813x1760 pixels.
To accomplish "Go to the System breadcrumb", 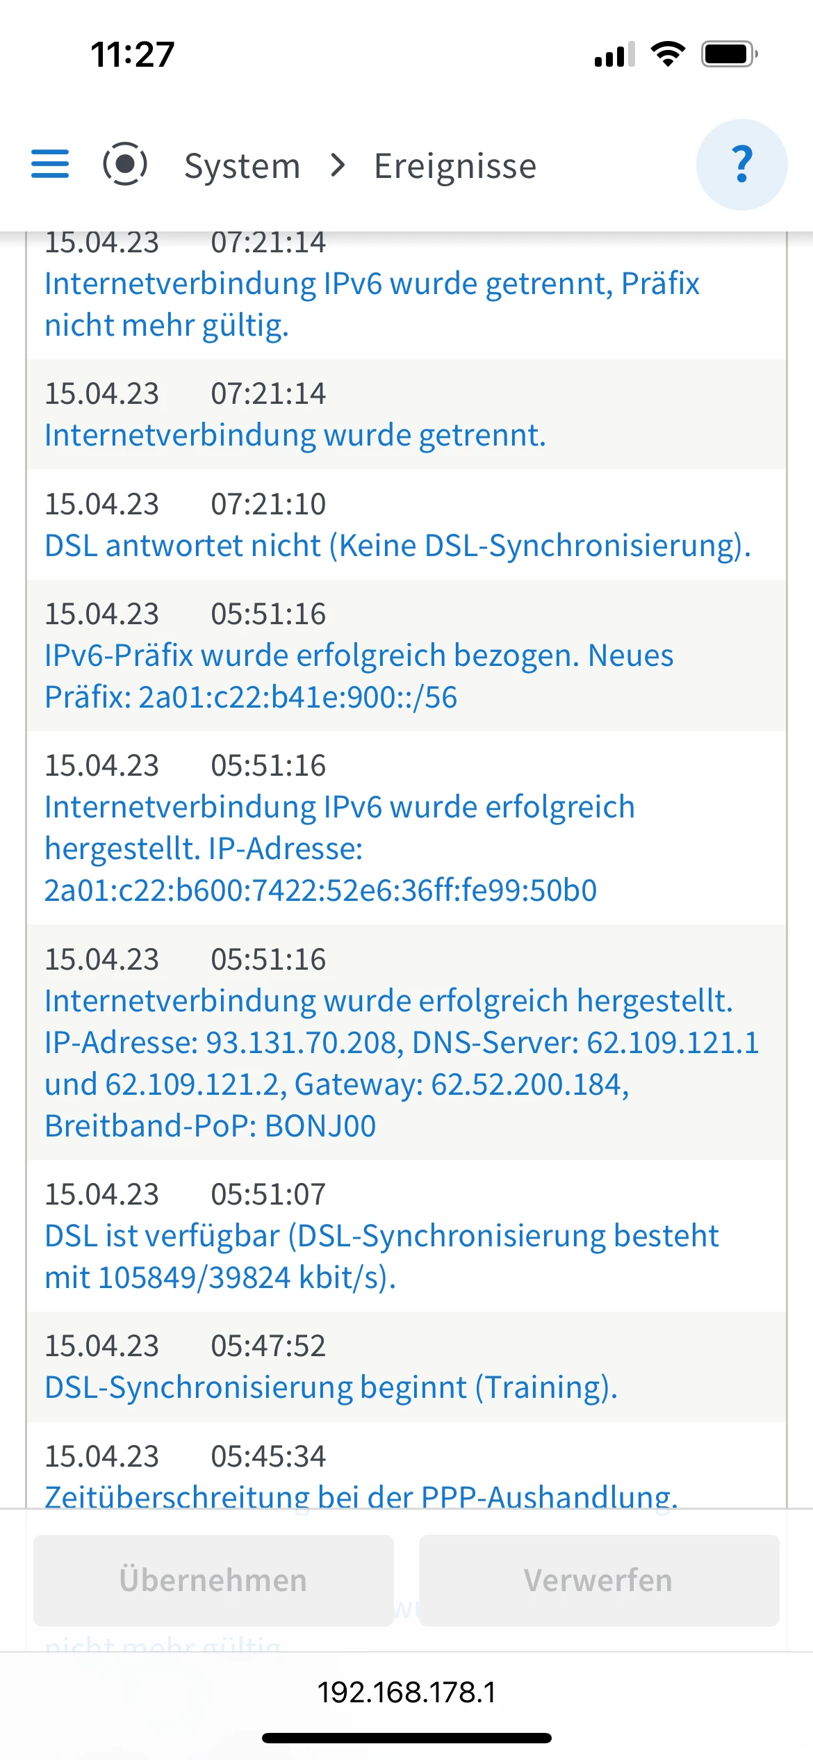I will point(242,166).
